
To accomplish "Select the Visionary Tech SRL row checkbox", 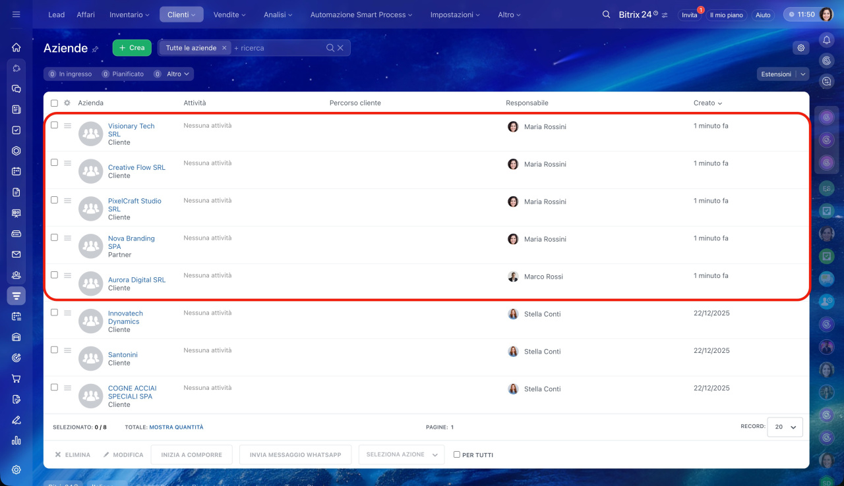I will 54,125.
